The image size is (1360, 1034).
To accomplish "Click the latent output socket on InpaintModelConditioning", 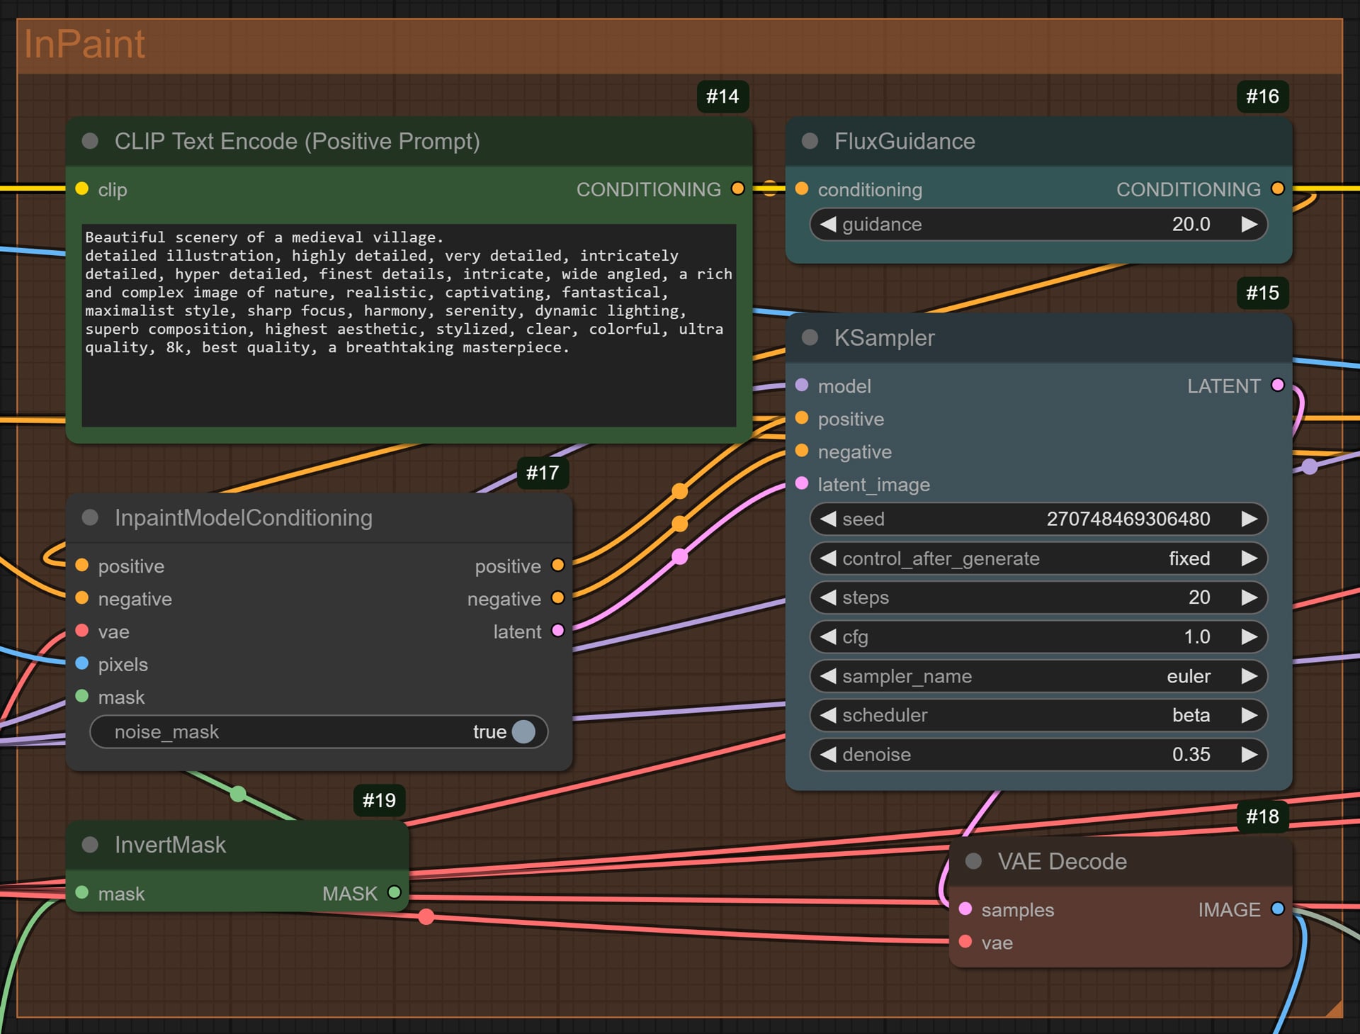I will [557, 630].
